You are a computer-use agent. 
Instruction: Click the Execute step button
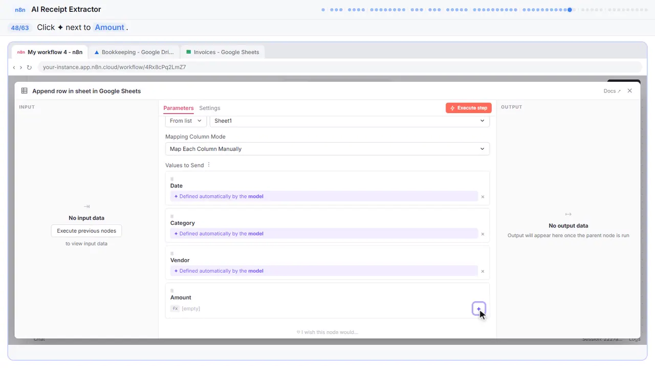click(x=469, y=108)
